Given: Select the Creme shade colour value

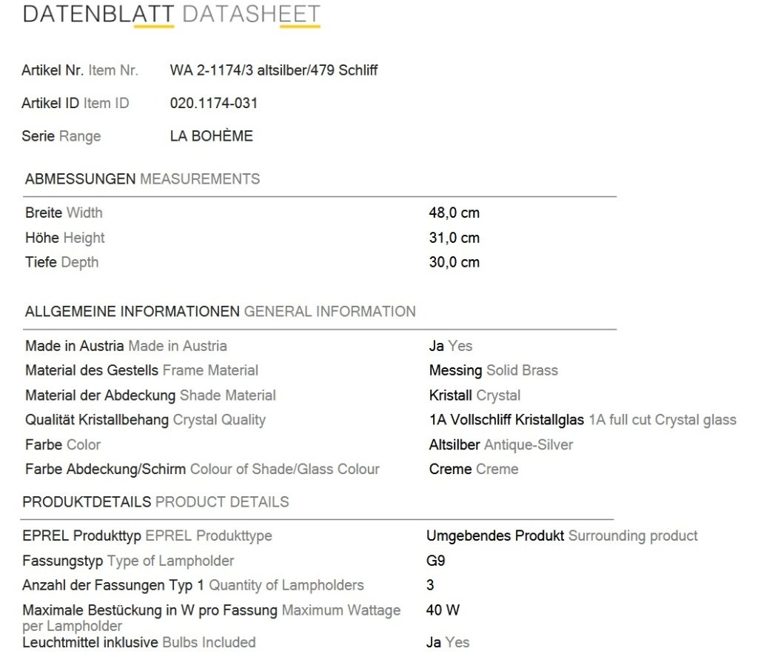Looking at the screenshot, I should click(x=473, y=470).
